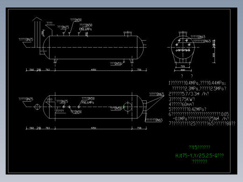This screenshot has width=243, height=182.
Task: Select the PN1.6MPa label in the side view
Action: click(x=86, y=29)
